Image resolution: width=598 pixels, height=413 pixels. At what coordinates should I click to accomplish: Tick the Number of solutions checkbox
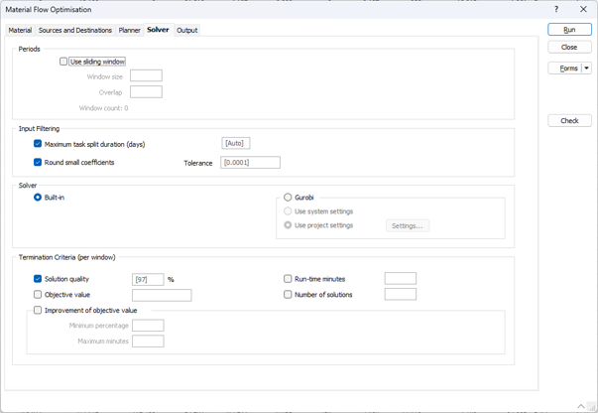tap(288, 295)
